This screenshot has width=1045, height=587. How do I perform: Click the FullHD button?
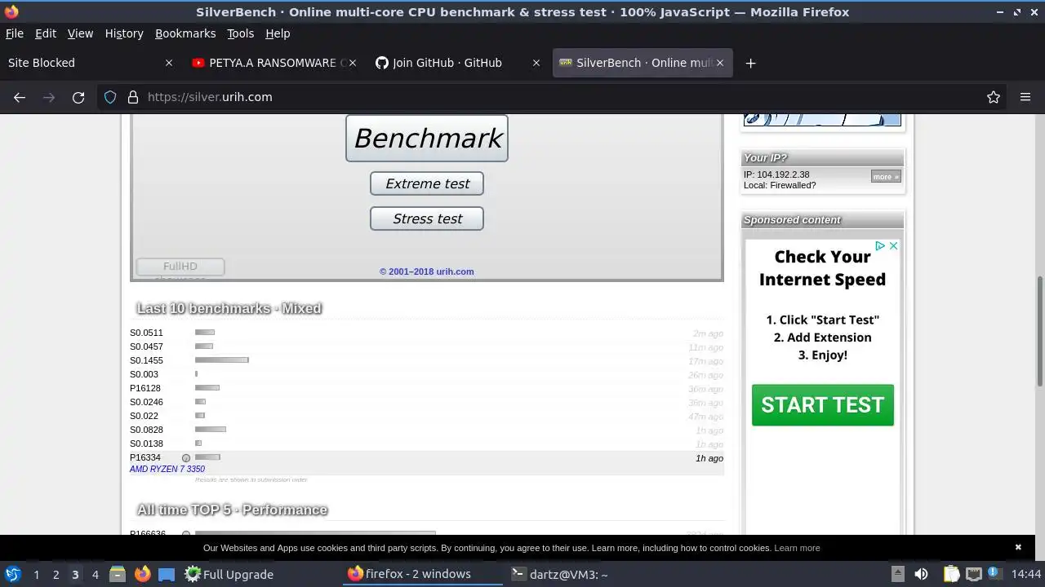click(180, 267)
